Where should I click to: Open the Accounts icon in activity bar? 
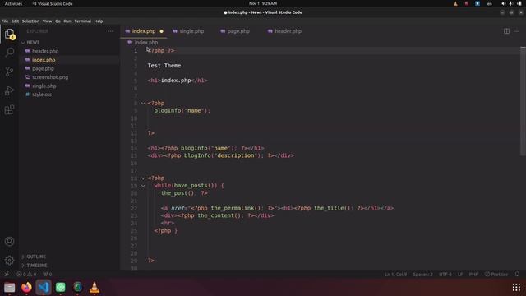9,241
